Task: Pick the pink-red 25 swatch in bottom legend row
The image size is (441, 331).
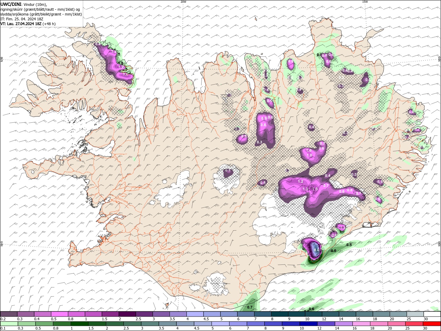Action: tap(414, 324)
